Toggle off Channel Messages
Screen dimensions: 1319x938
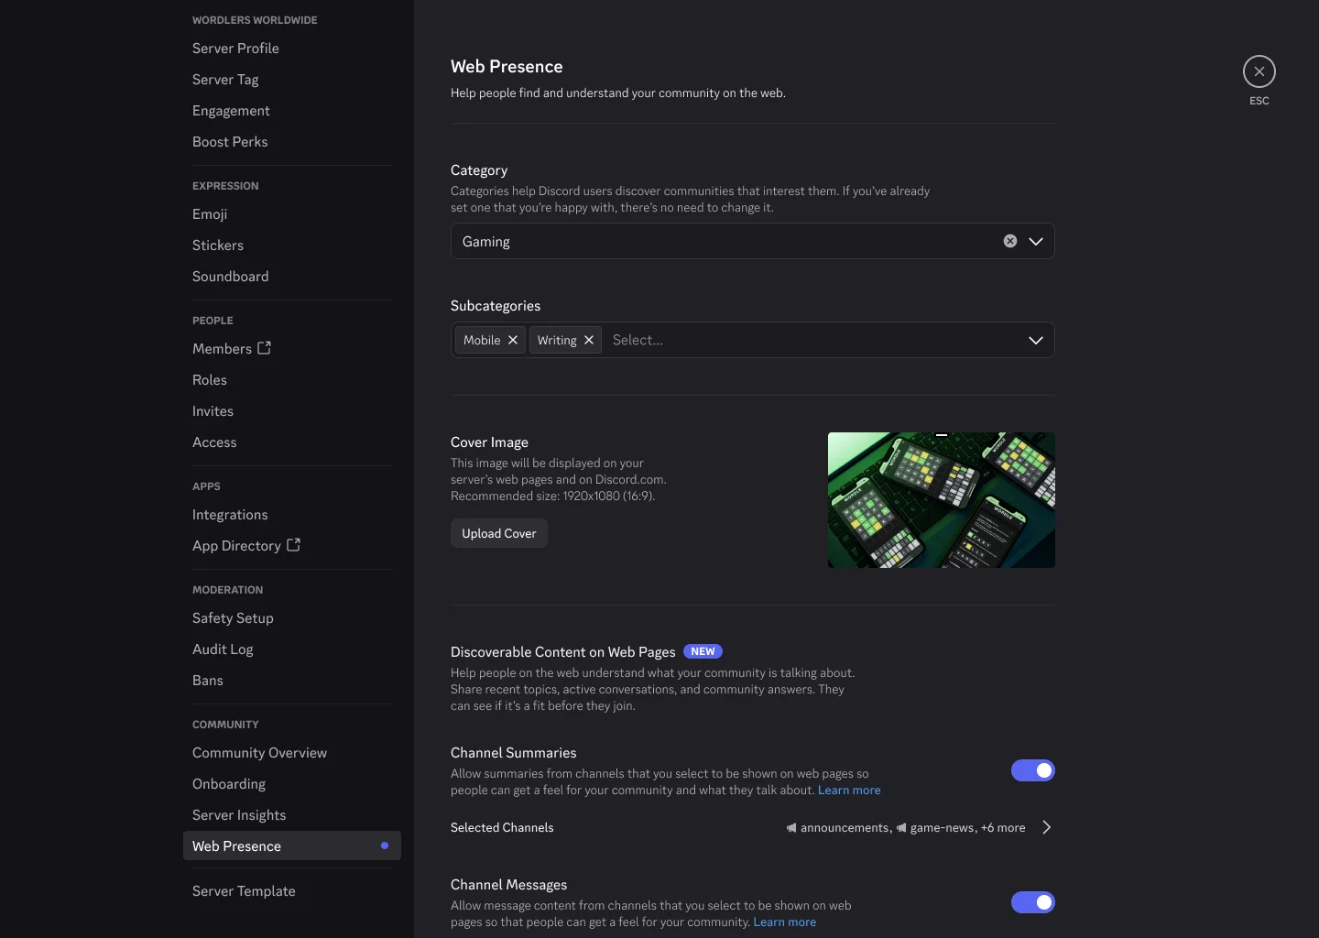[1033, 902]
